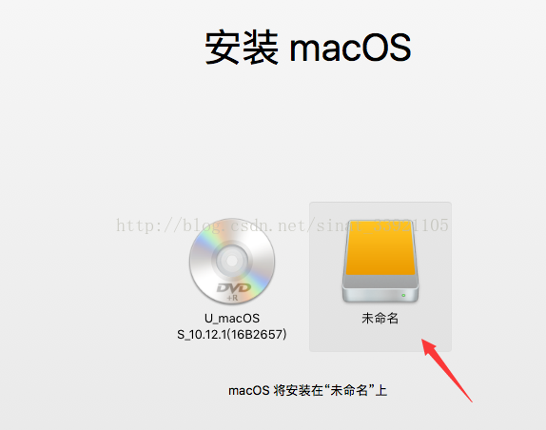Click the U_macOS text under the disc
The height and width of the screenshot is (430, 546).
(232, 319)
